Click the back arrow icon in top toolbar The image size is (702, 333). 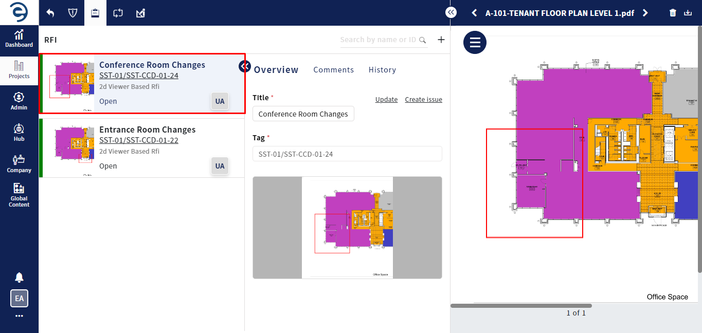click(50, 13)
